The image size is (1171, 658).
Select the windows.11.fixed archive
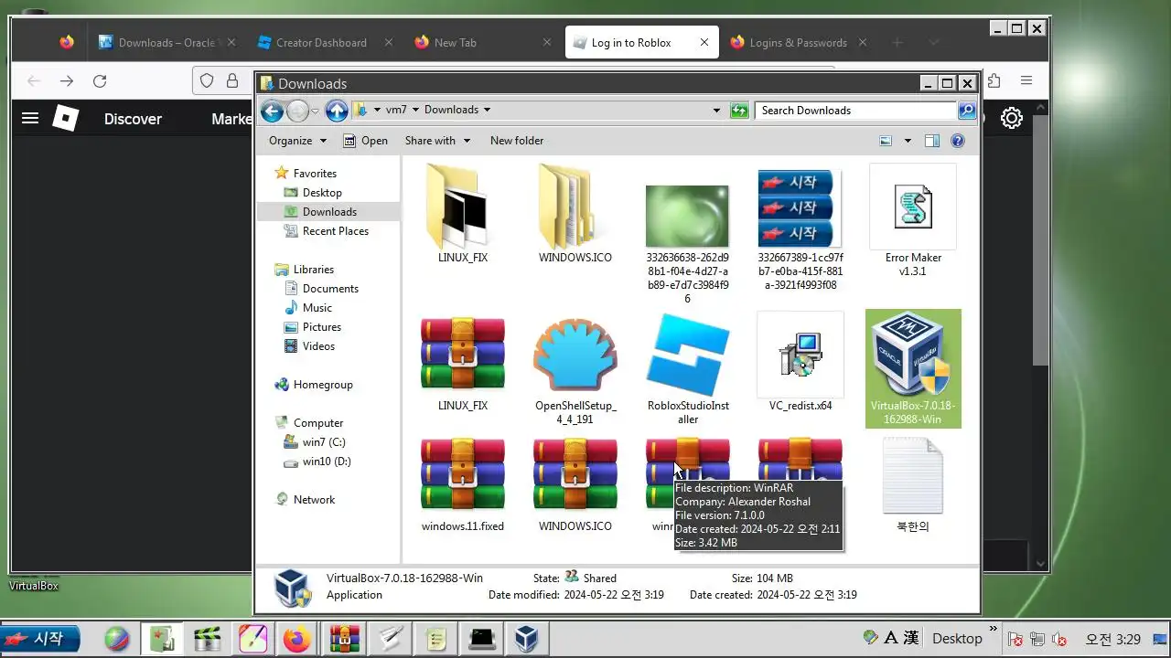(x=463, y=485)
